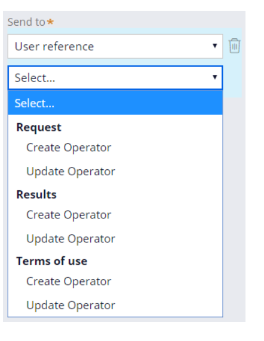Click the Results group header
The width and height of the screenshot is (264, 341).
pyautogui.click(x=36, y=194)
